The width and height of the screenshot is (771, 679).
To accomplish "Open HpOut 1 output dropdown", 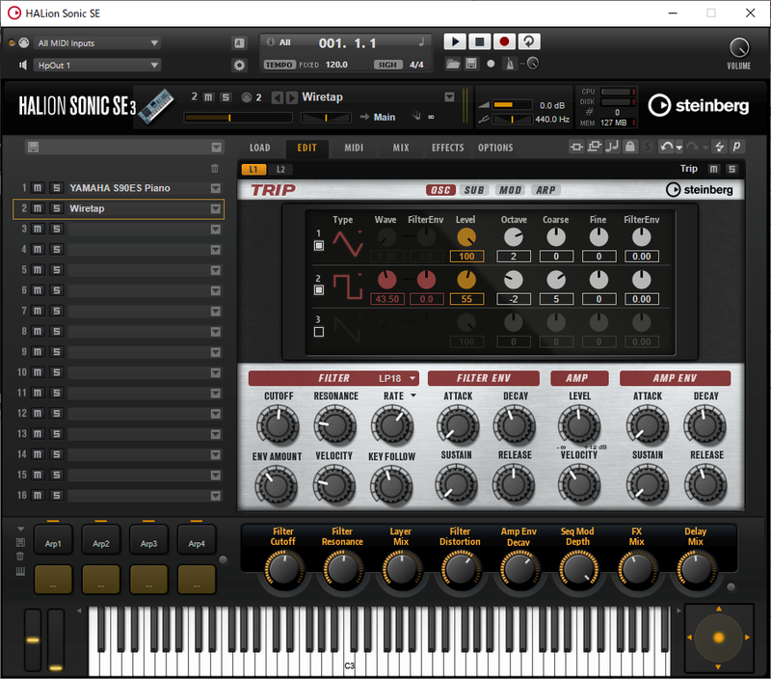I will [x=97, y=65].
